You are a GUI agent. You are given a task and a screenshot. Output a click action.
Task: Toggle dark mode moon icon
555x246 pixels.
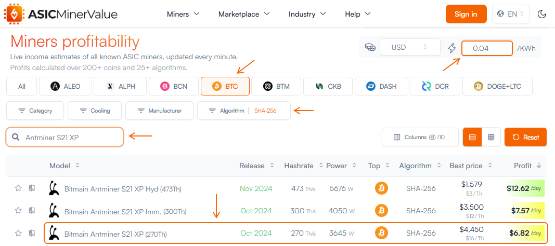coord(542,14)
